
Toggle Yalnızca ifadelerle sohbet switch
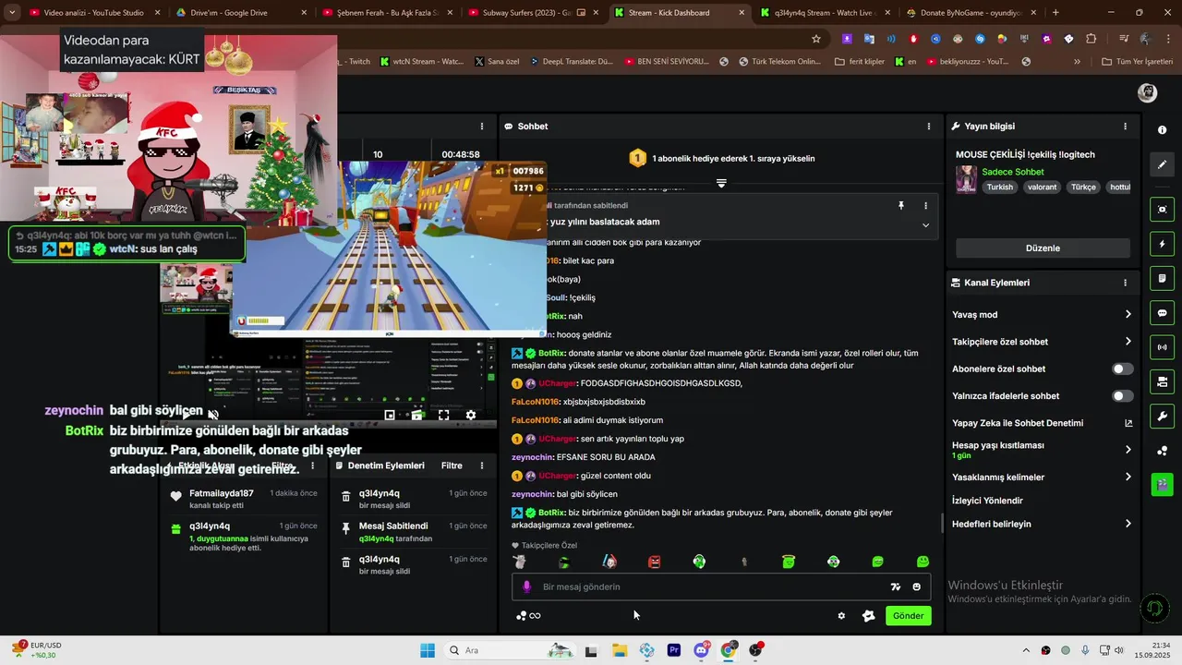click(x=1122, y=396)
